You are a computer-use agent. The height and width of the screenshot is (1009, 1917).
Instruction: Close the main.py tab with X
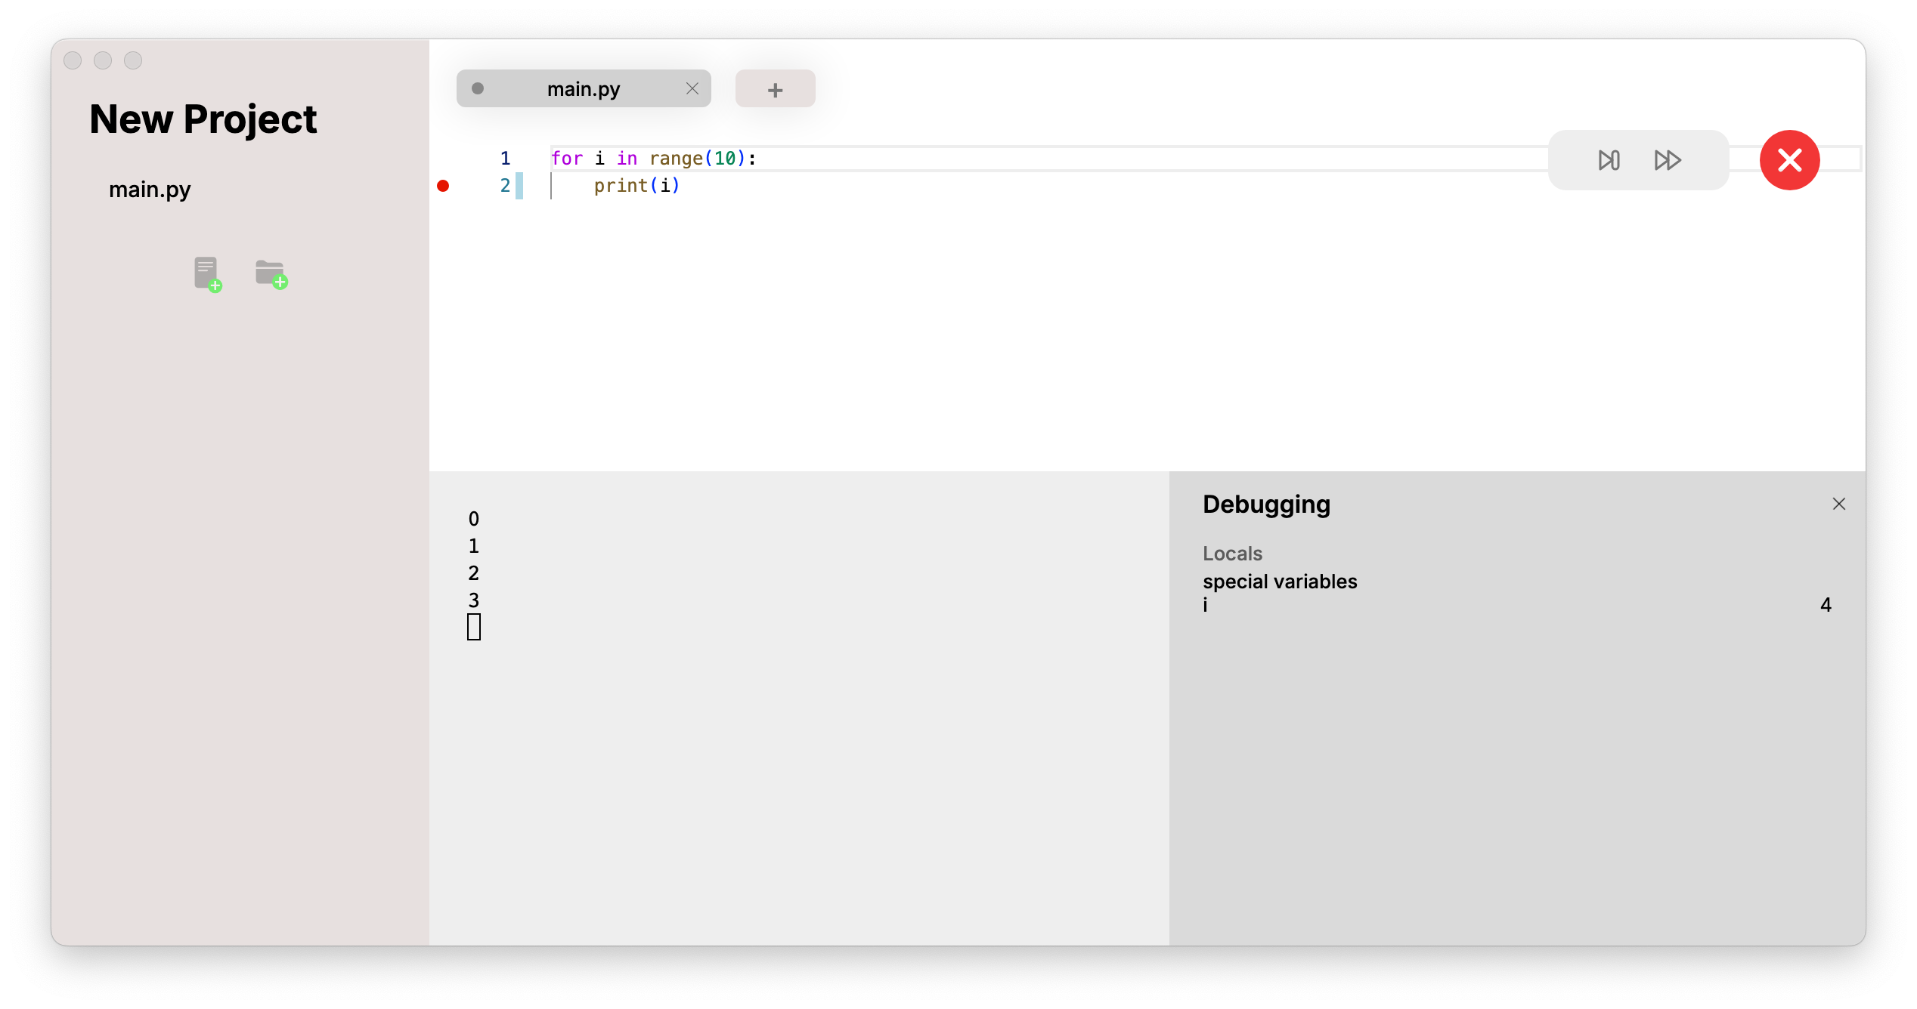pyautogui.click(x=692, y=88)
